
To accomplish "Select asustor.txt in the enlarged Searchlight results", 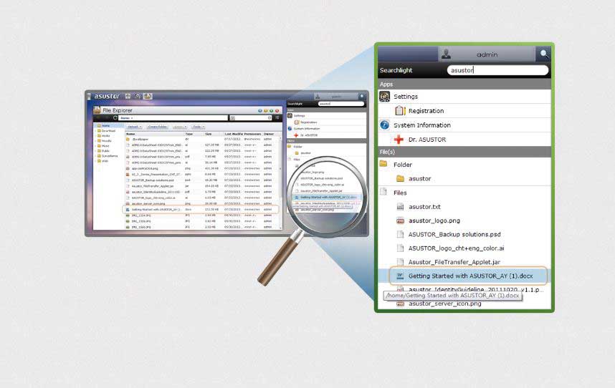I will coord(464,207).
